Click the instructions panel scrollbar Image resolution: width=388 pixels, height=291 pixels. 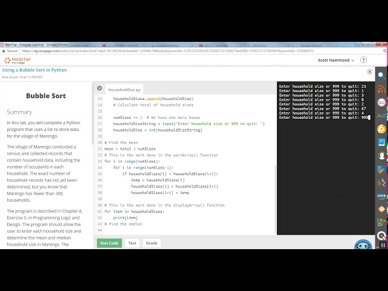tap(93, 114)
